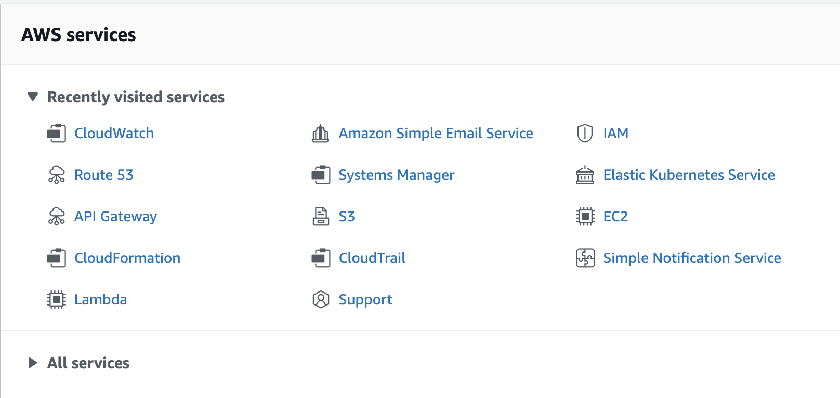Open the Lambda service link

pyautogui.click(x=101, y=299)
